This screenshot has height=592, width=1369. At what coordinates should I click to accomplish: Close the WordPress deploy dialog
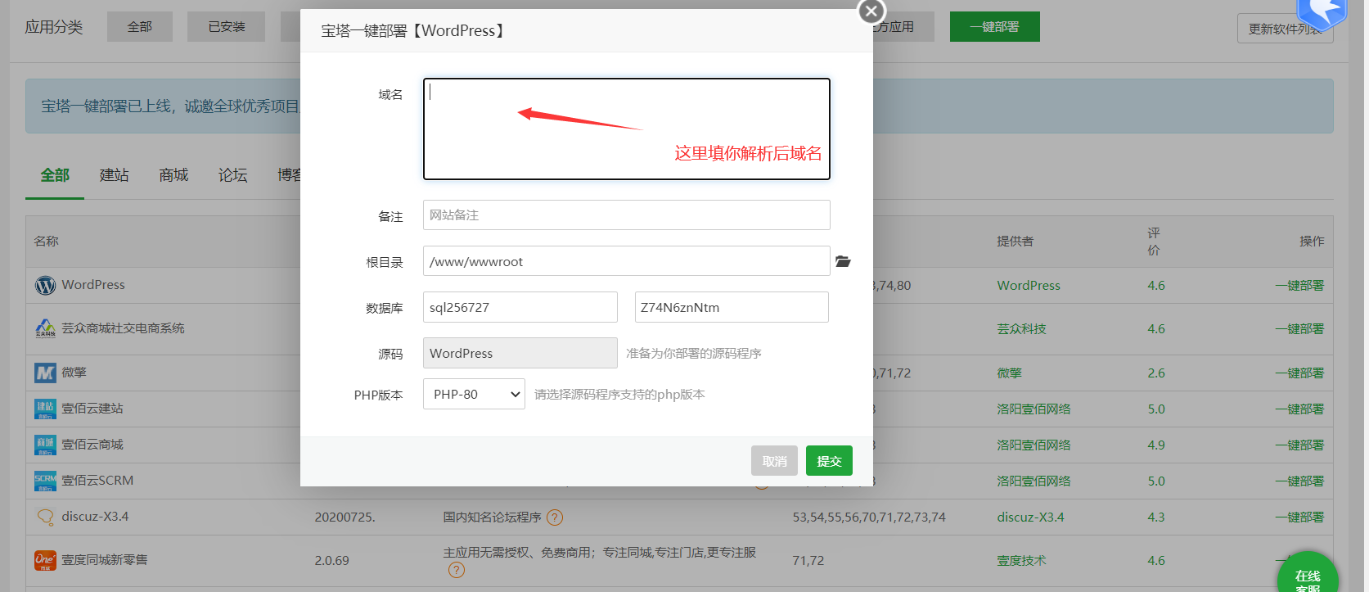point(871,11)
